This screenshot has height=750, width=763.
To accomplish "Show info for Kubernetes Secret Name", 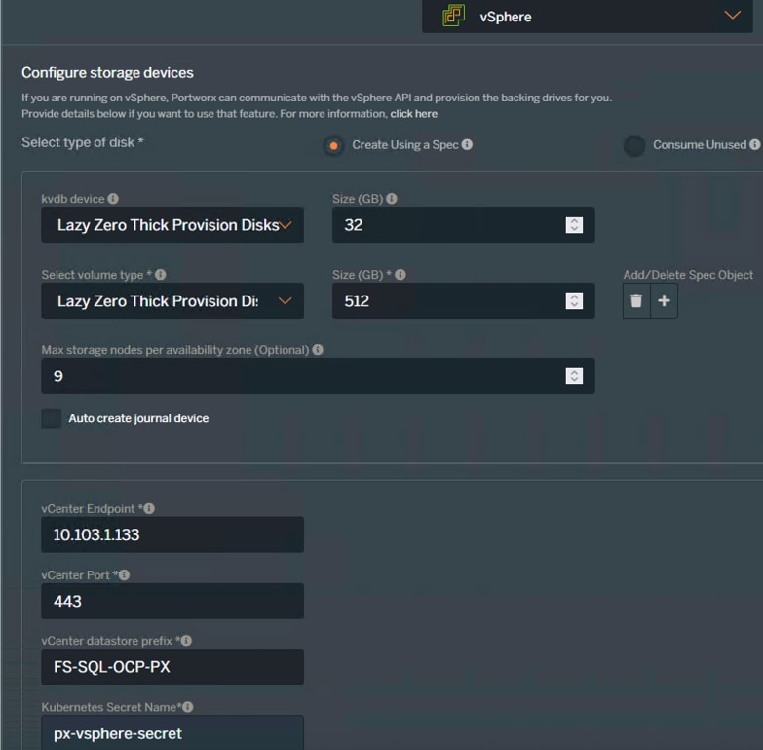I will coord(188,707).
